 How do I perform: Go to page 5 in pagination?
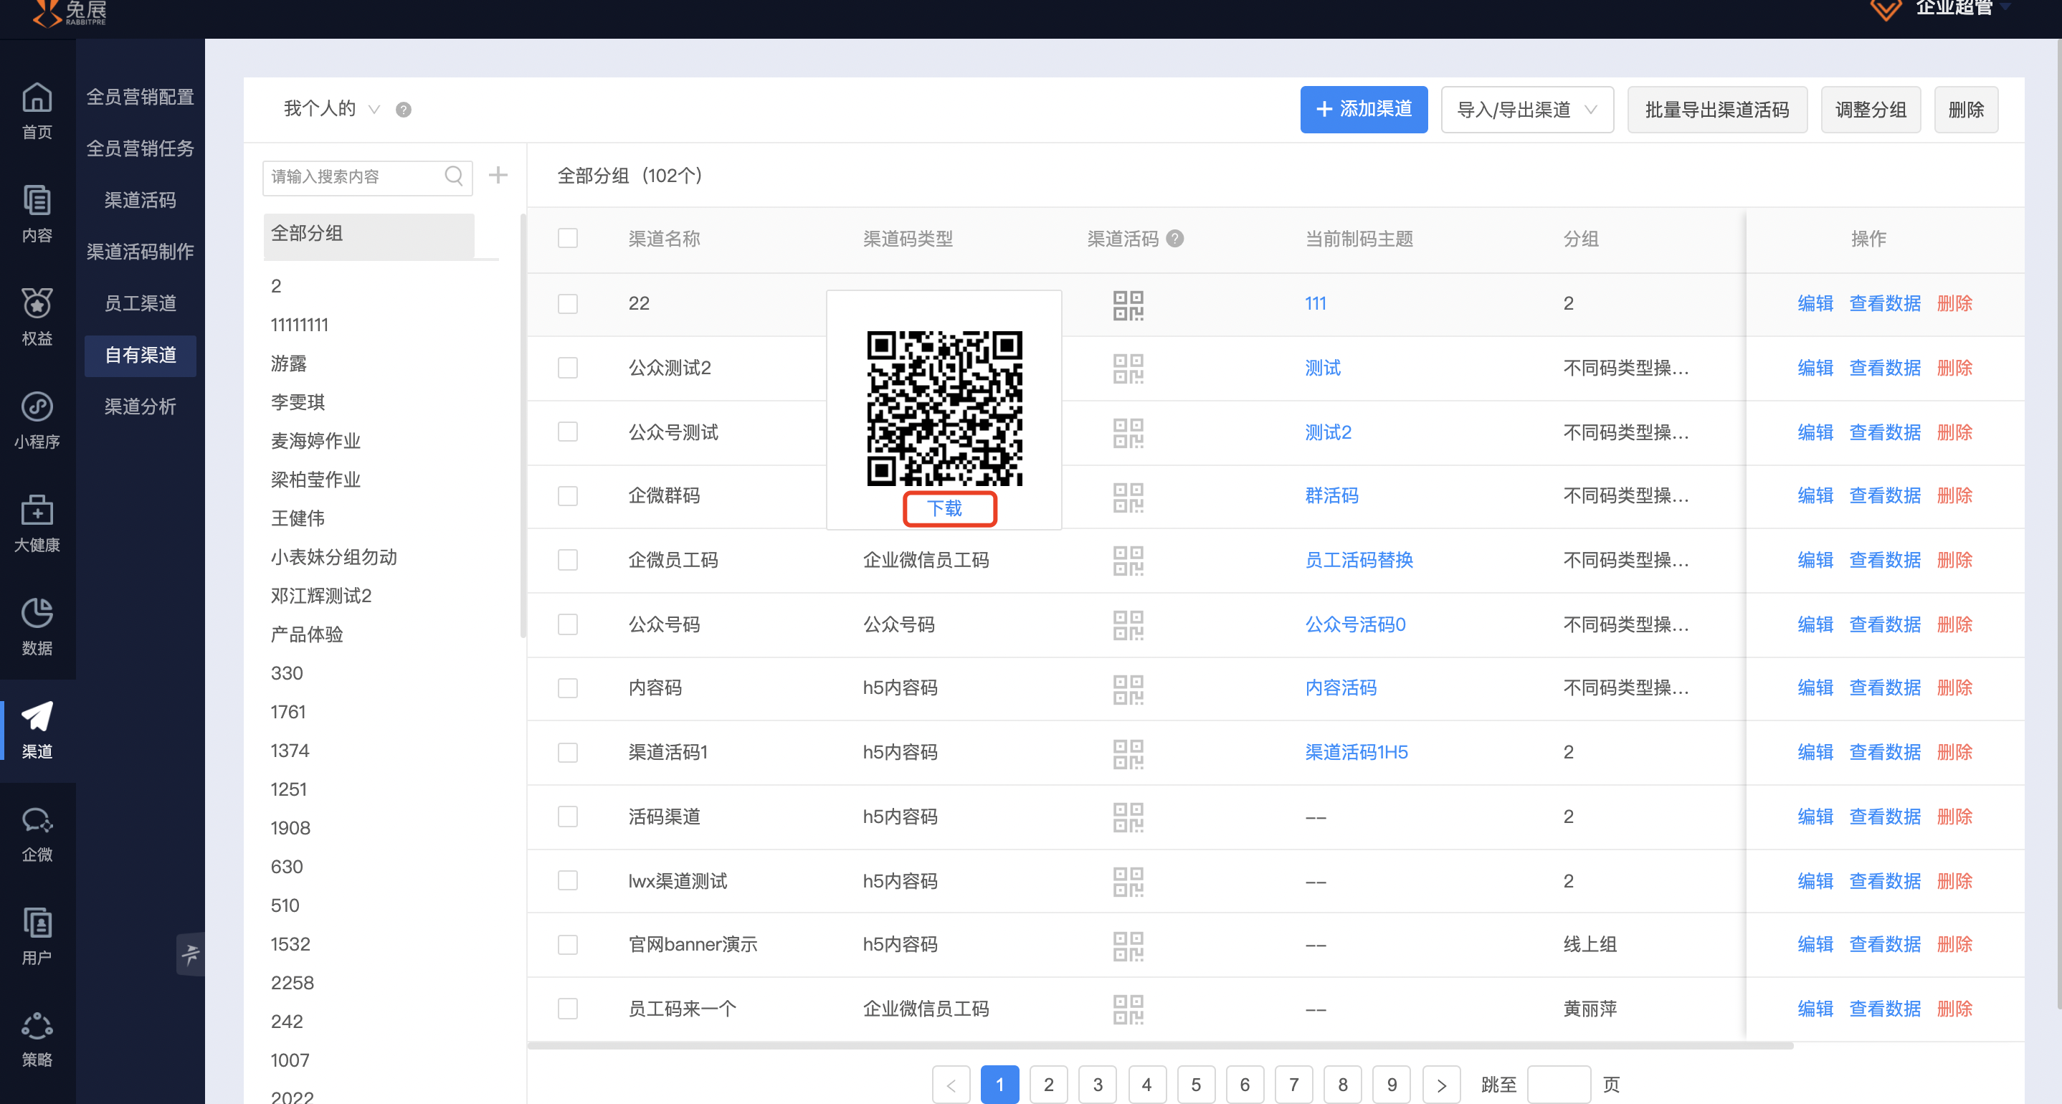coord(1196,1085)
